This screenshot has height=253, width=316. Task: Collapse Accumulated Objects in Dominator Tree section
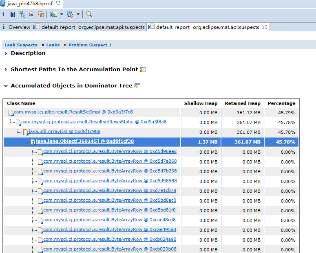click(6, 86)
